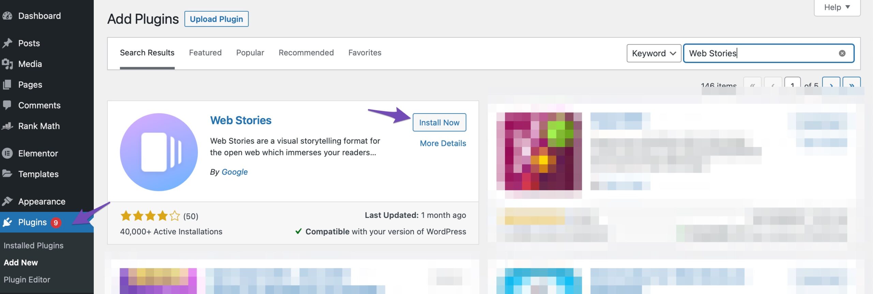Click the 'Last Updated: 1 month ago' text
The image size is (873, 294).
[x=415, y=215]
